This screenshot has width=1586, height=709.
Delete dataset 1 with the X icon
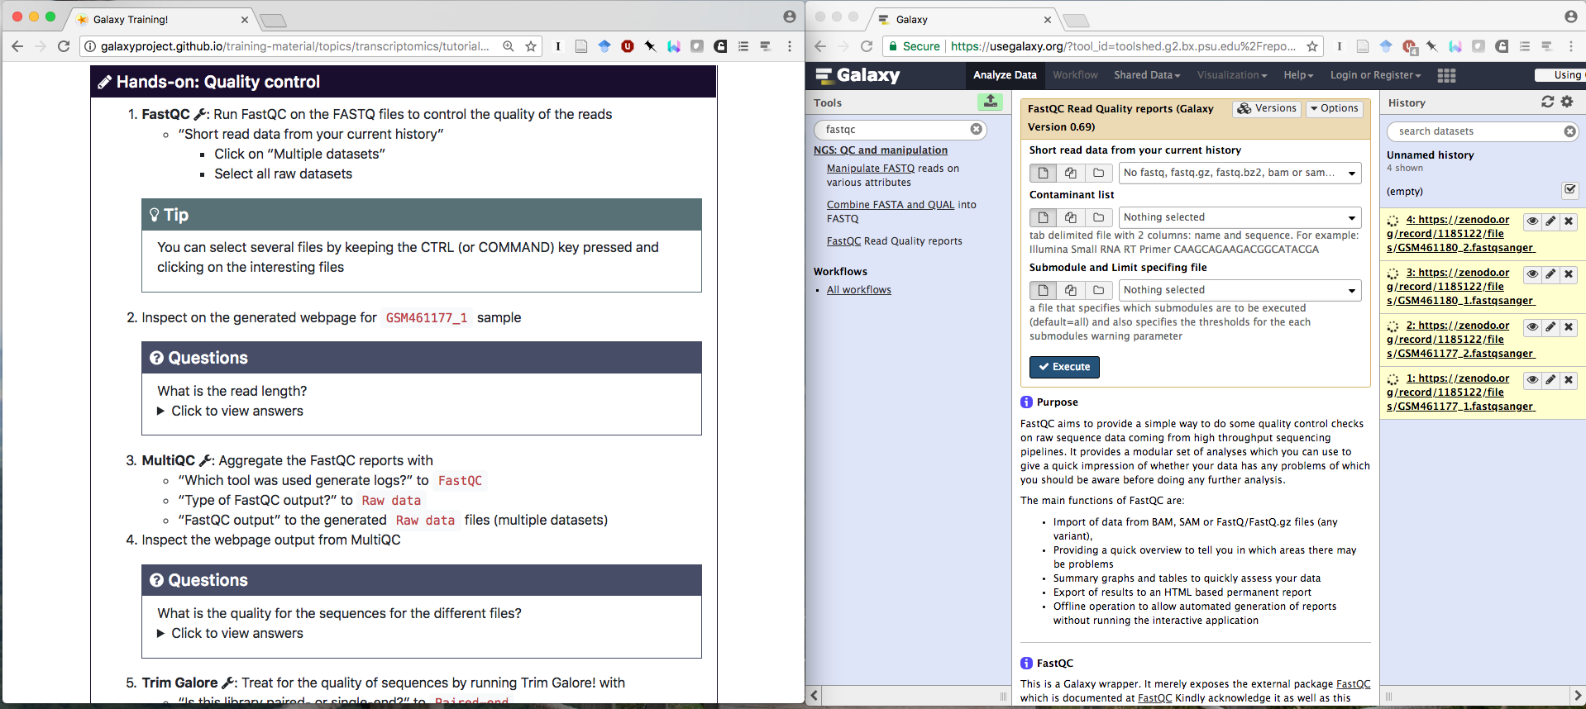(1569, 380)
